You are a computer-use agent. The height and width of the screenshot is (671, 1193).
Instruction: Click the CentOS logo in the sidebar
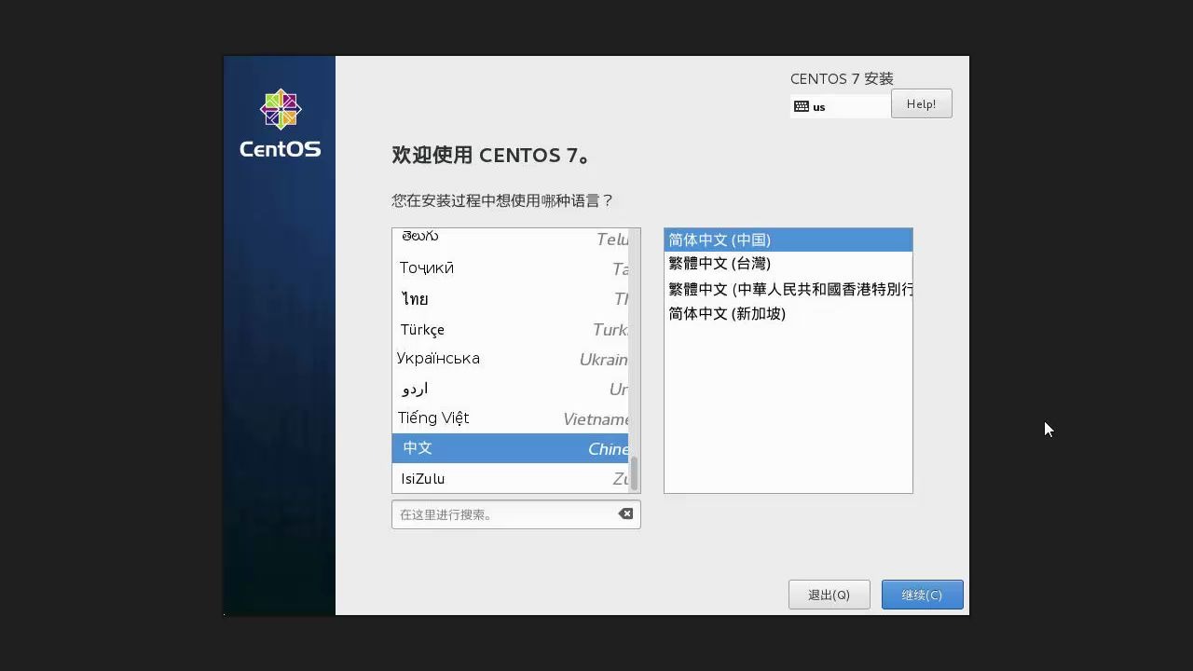click(x=280, y=123)
